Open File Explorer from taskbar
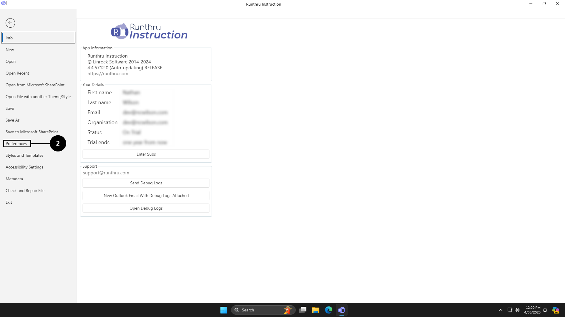 point(316,310)
